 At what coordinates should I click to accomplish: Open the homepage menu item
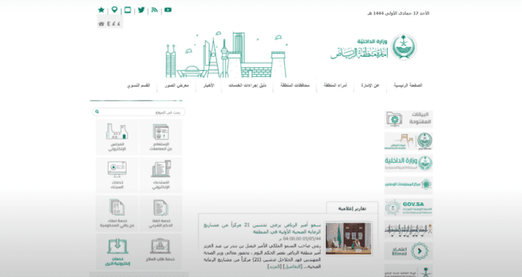[408, 85]
